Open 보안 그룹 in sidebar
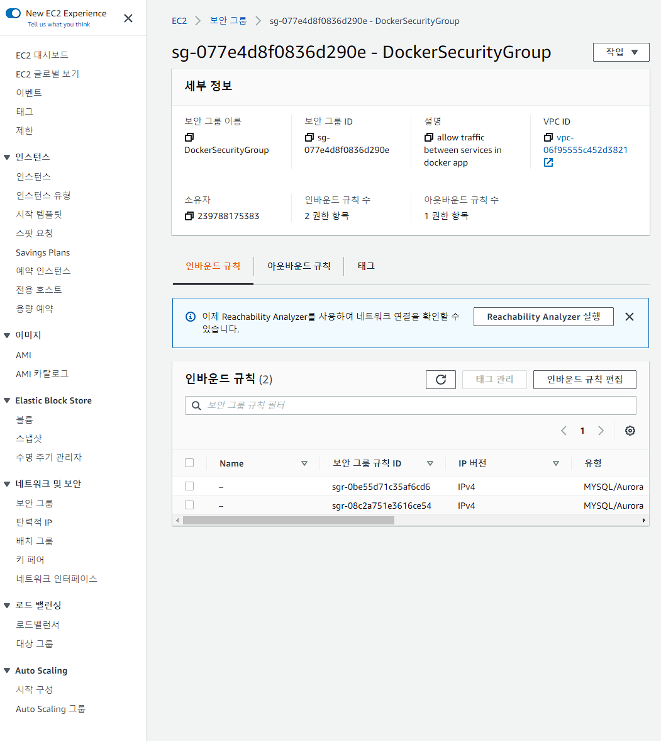This screenshot has height=741, width=661. click(x=34, y=503)
